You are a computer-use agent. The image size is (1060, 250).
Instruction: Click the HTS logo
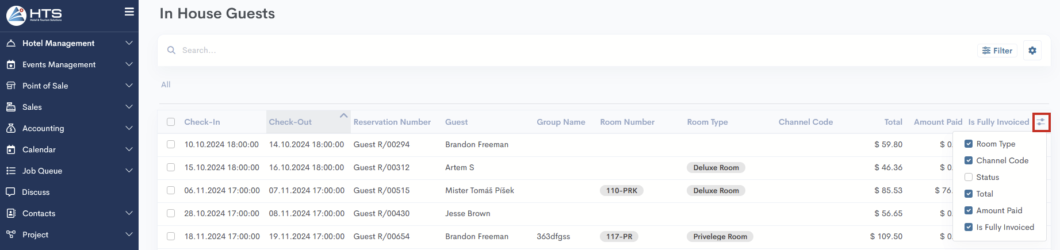coord(35,15)
